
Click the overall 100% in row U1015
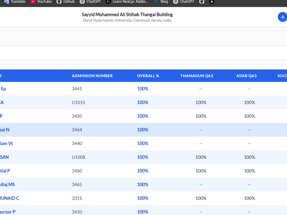tap(143, 102)
